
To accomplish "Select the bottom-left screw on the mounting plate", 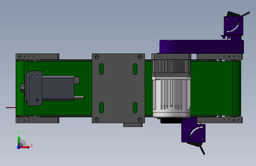I will (x=97, y=120).
